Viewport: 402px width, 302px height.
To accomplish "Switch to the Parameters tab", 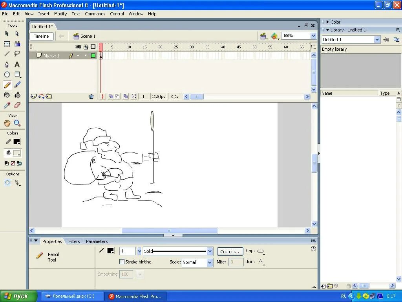I will 97,241.
